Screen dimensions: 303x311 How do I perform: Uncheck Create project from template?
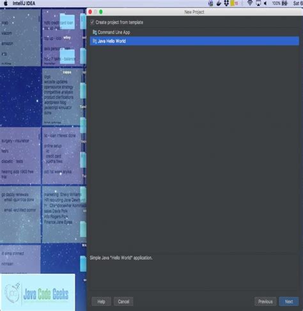pos(92,22)
